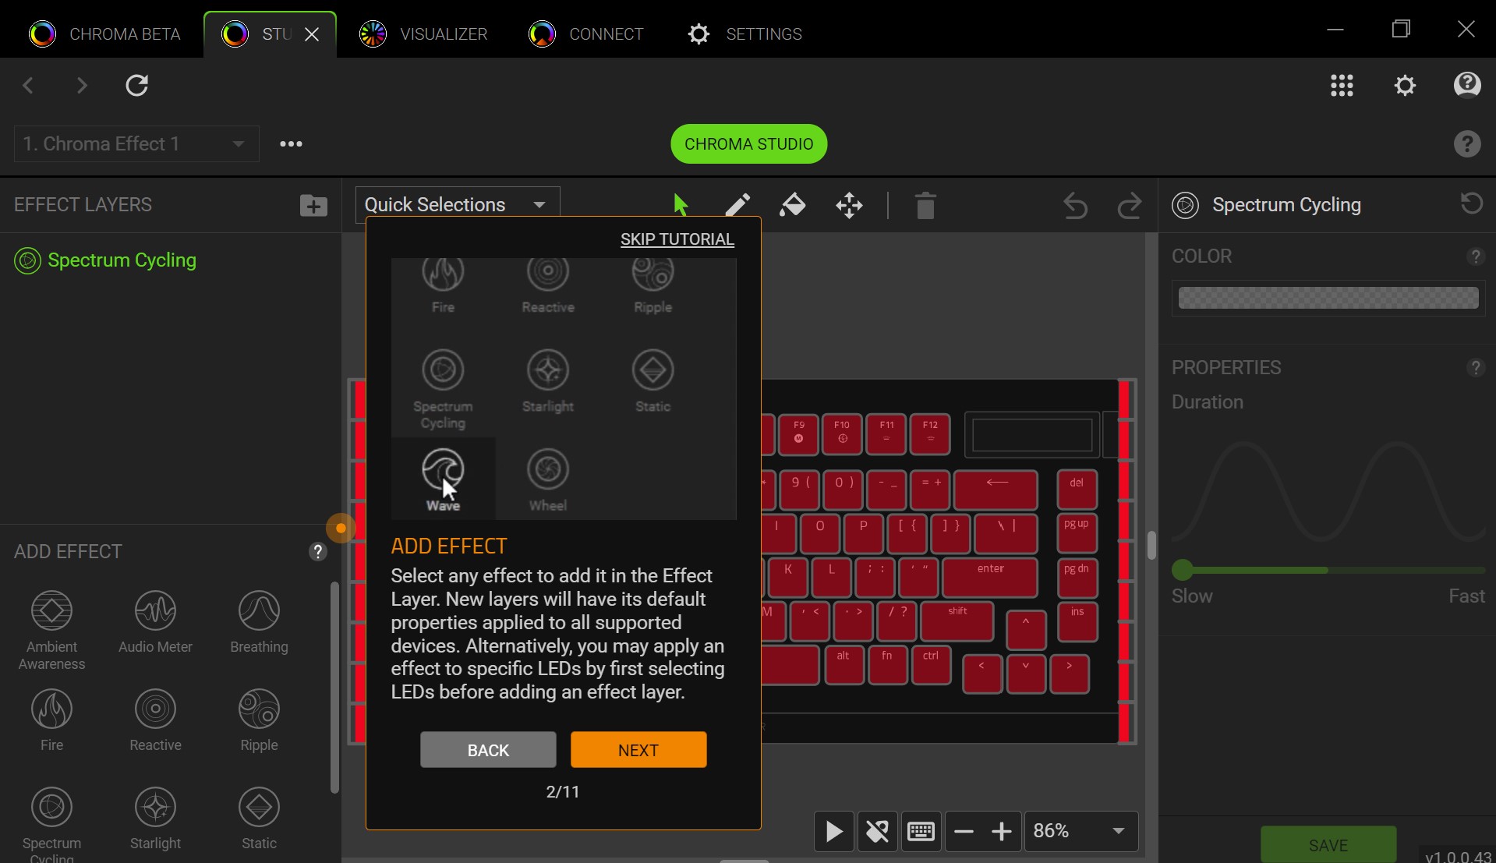Viewport: 1496px width, 863px height.
Task: Select the shift key on keyboard
Action: coord(957,621)
